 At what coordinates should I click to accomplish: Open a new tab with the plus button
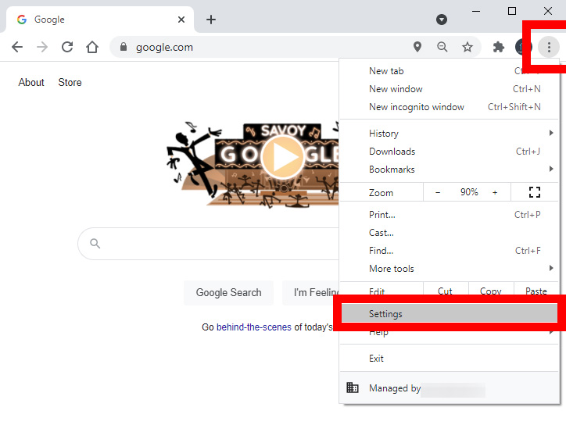(211, 20)
